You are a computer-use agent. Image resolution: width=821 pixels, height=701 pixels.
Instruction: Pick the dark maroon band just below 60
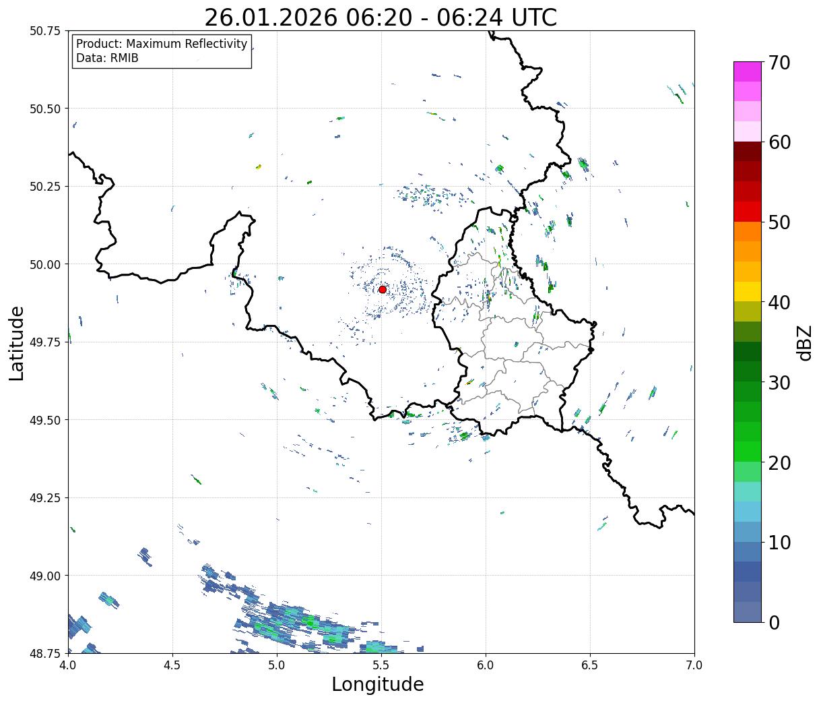coord(748,152)
